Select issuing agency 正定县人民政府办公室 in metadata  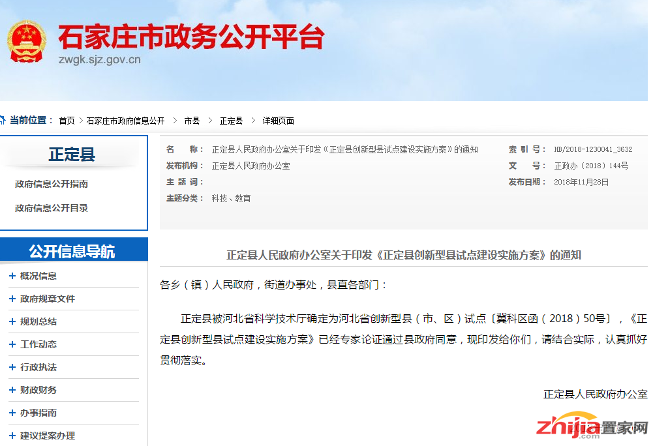(x=251, y=166)
